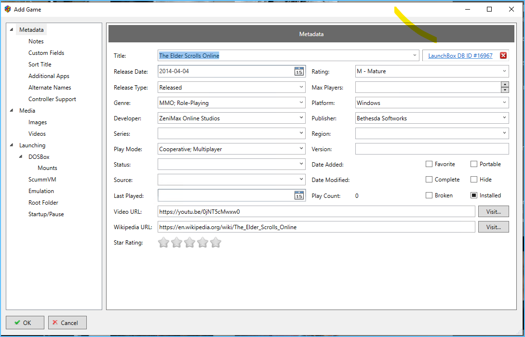Cancel adding the game
The height and width of the screenshot is (337, 525).
[x=67, y=323]
